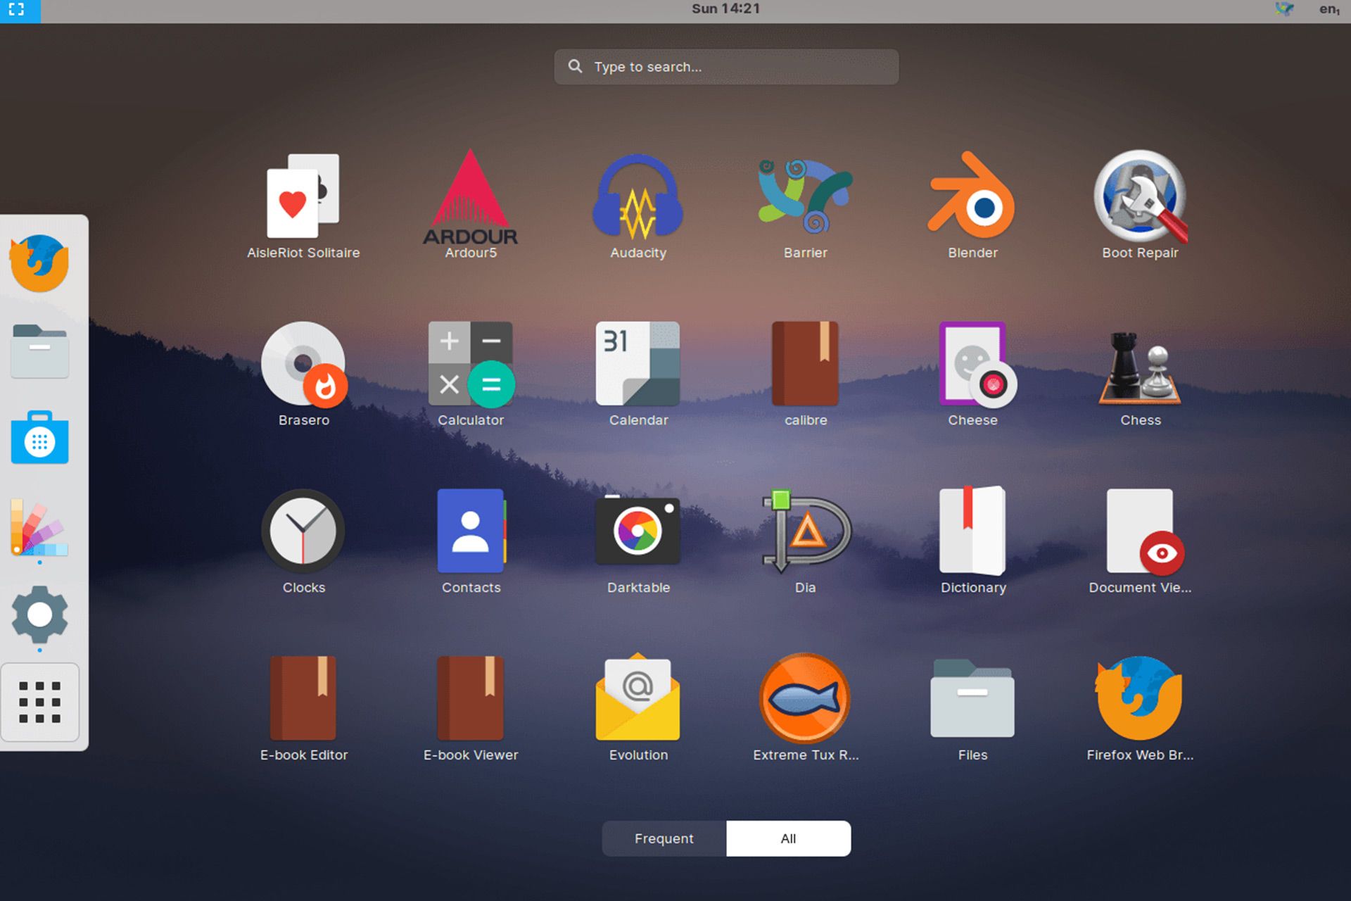Open the Clocks app
This screenshot has height=901, width=1351.
[303, 541]
